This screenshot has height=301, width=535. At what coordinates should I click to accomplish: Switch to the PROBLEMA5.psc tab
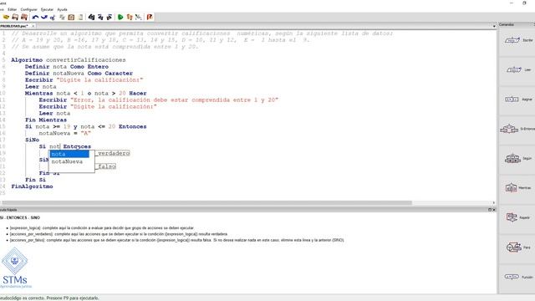point(14,26)
